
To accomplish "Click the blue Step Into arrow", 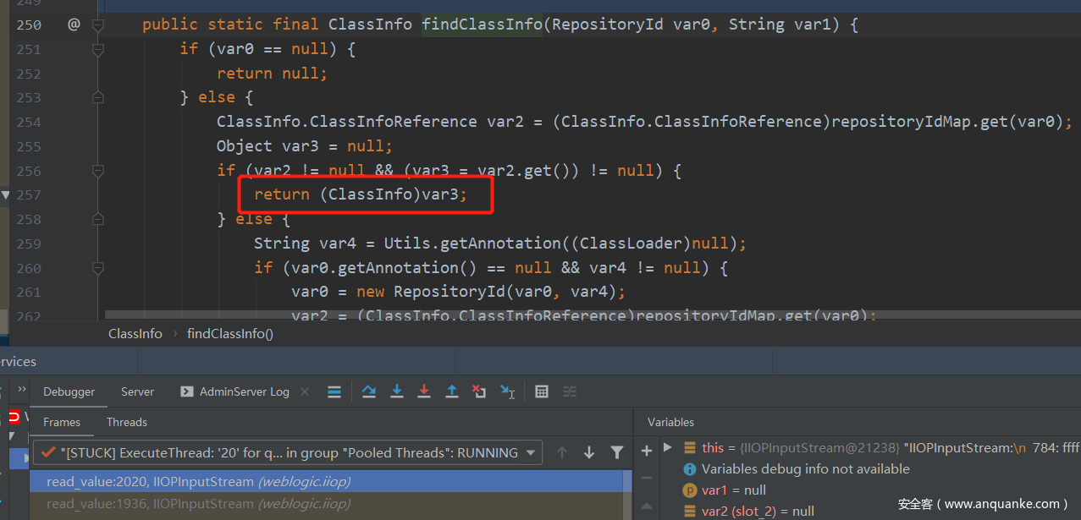I will click(397, 391).
